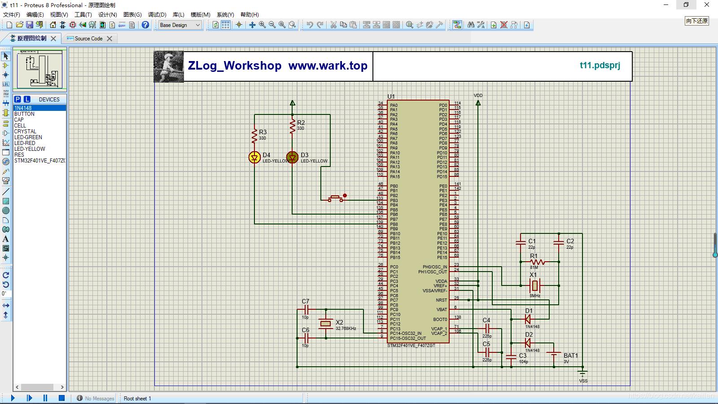This screenshot has height=404, width=718.
Task: Pause the simulation
Action: [45, 398]
